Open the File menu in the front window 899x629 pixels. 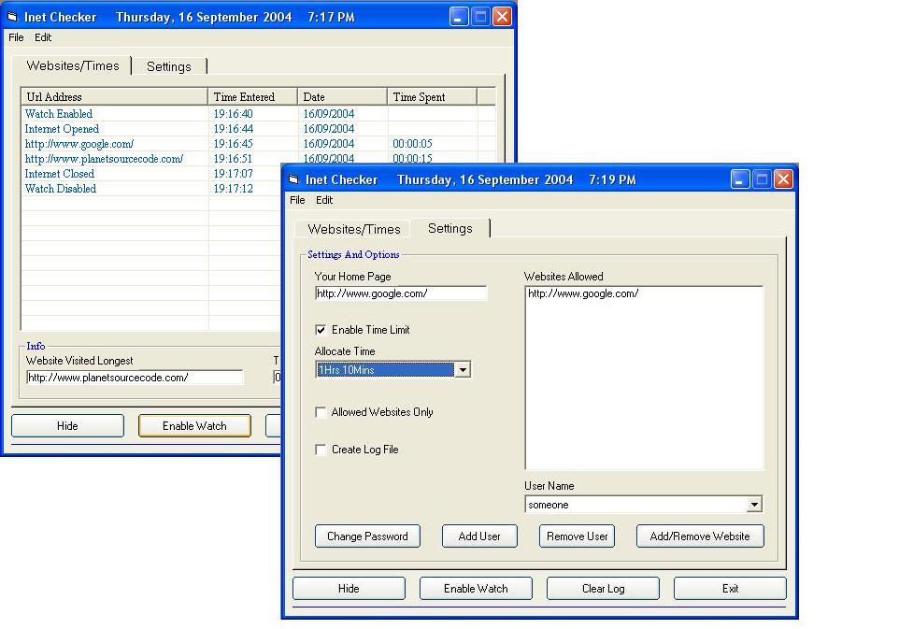point(297,200)
